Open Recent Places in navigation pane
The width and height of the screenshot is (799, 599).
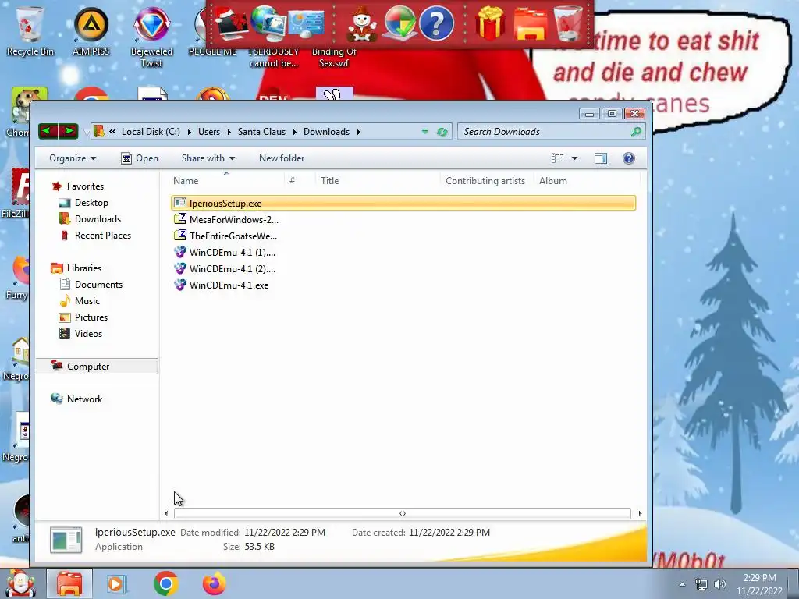(102, 236)
